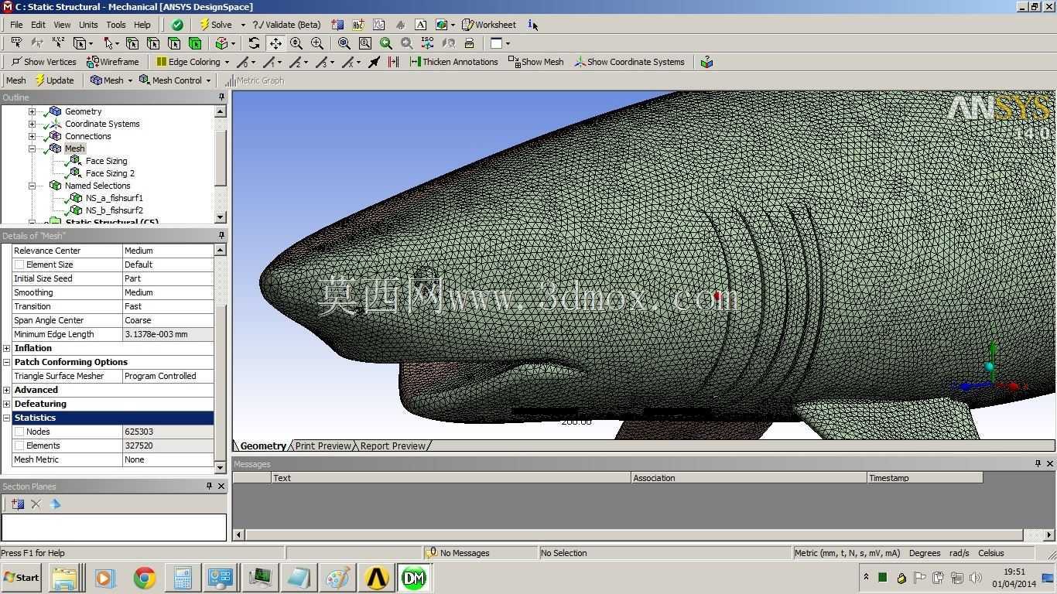Select the Body selection filter
The width and height of the screenshot is (1057, 594).
pyautogui.click(x=195, y=43)
